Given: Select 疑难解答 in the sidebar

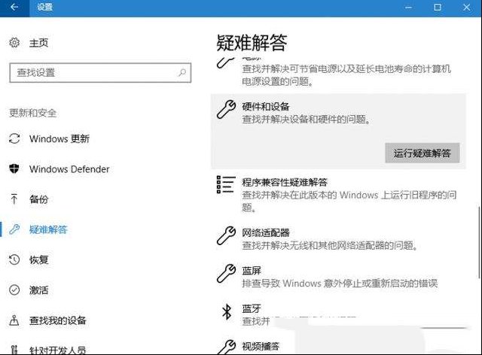Looking at the screenshot, I should [x=48, y=229].
